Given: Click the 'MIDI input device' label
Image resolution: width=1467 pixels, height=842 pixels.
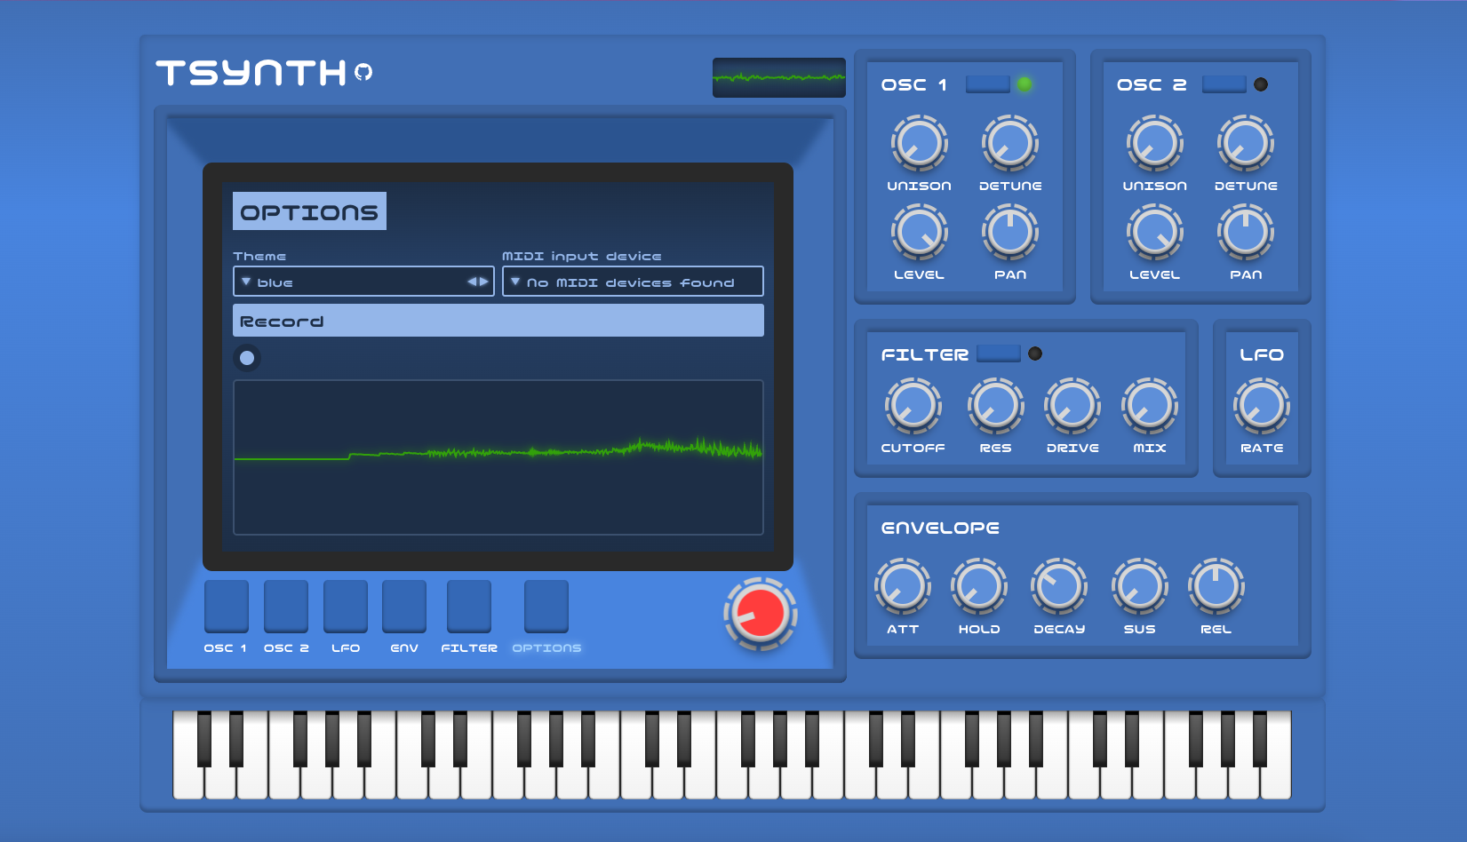Looking at the screenshot, I should point(582,256).
